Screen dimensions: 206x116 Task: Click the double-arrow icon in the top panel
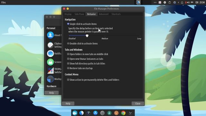(x=155, y=2)
